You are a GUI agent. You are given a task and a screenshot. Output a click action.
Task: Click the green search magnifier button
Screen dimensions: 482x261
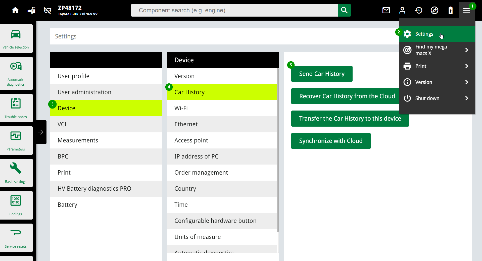[x=344, y=10]
